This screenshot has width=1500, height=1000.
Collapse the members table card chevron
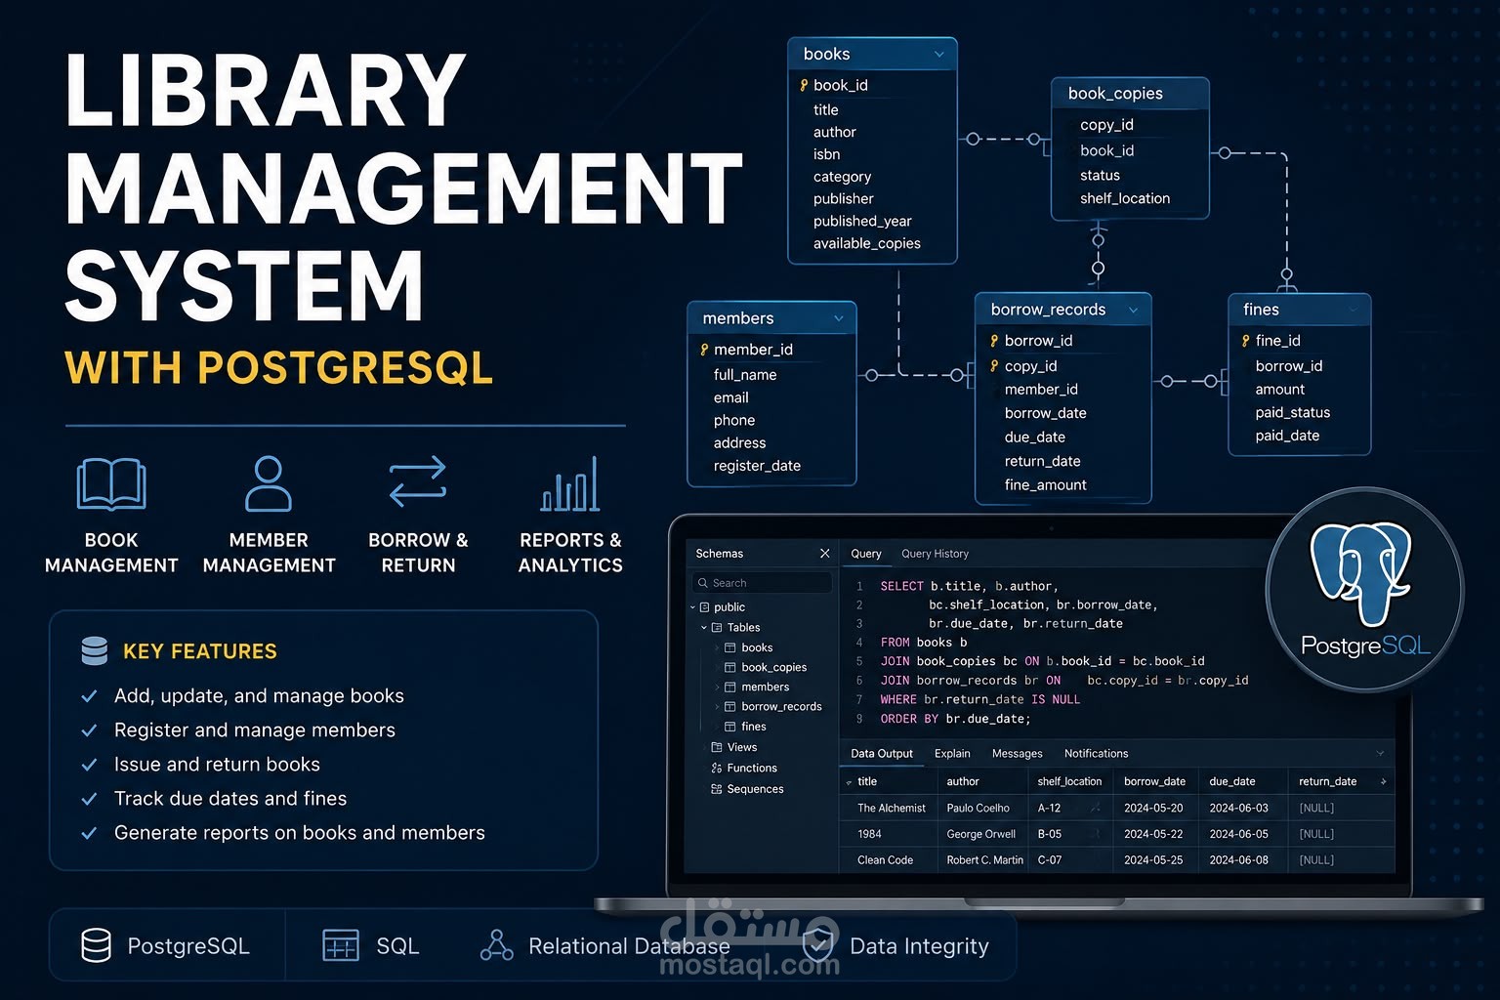[x=839, y=318]
